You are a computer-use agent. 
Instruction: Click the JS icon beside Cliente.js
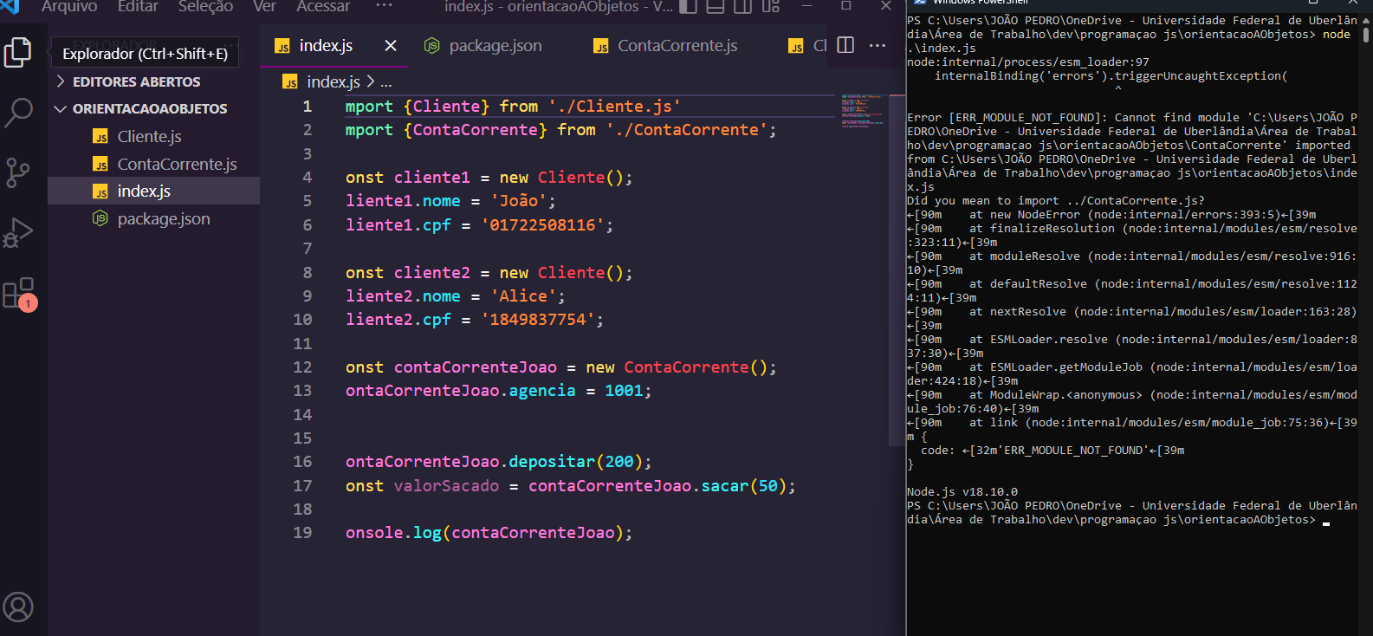[x=100, y=137]
